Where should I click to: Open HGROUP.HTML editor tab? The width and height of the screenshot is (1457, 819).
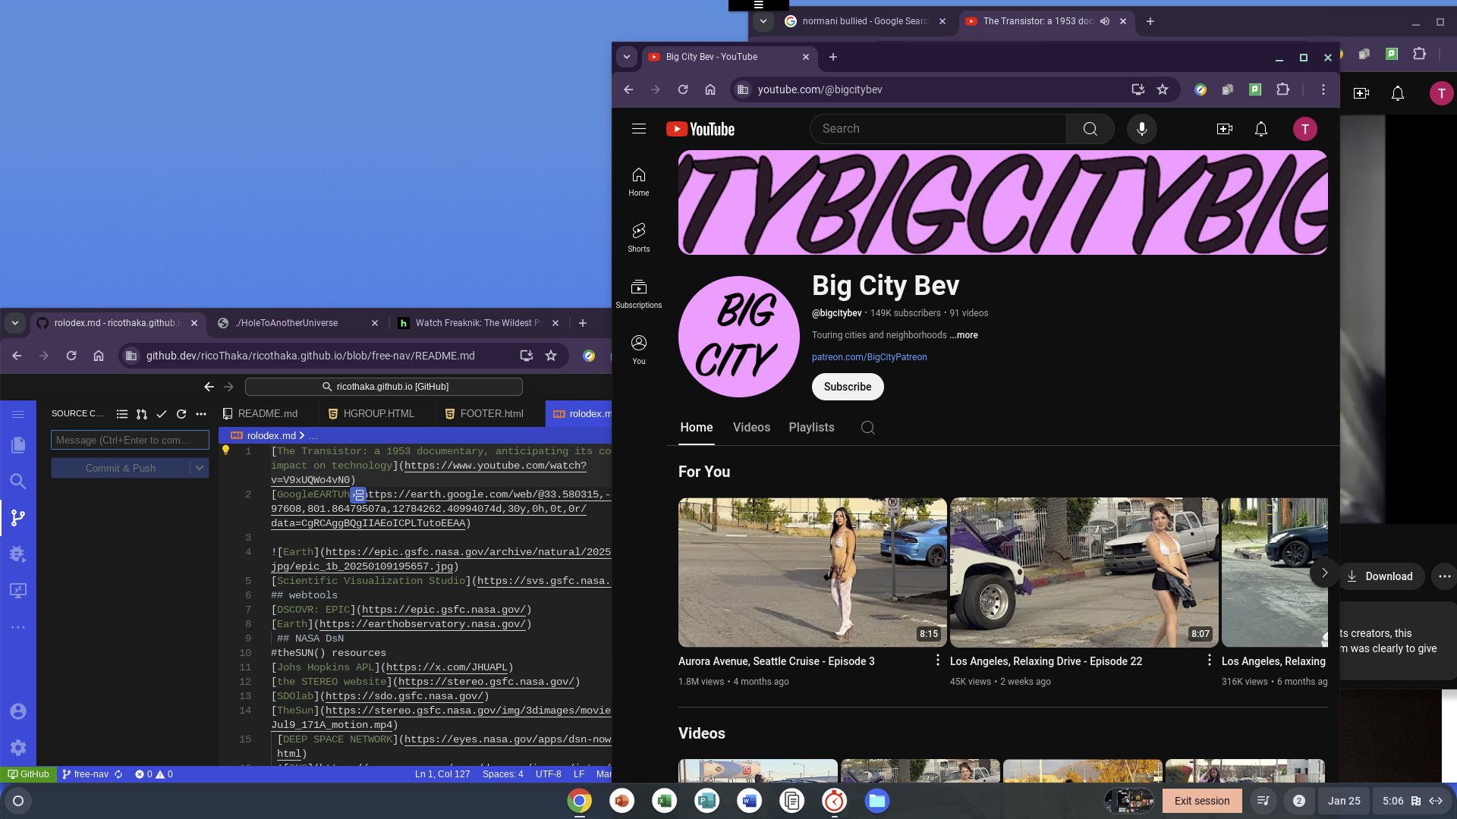click(378, 414)
